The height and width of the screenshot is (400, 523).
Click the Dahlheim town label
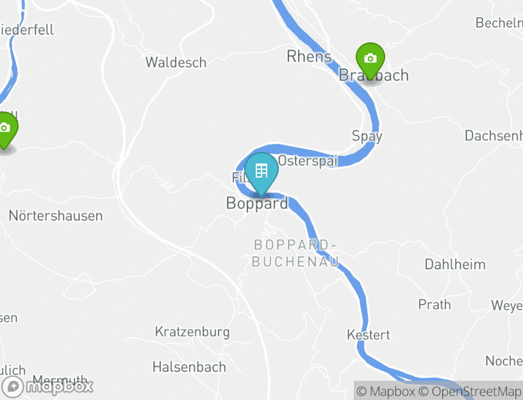coord(455,264)
